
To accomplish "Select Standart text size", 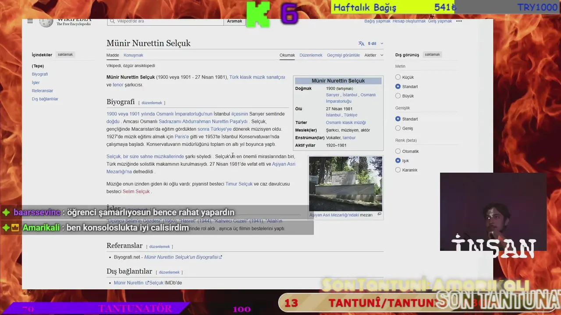I will tap(398, 87).
